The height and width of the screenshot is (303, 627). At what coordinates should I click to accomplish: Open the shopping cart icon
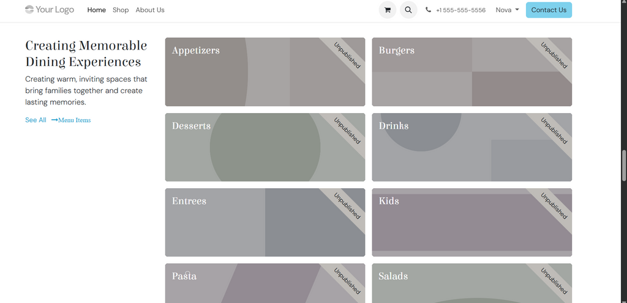click(x=388, y=10)
